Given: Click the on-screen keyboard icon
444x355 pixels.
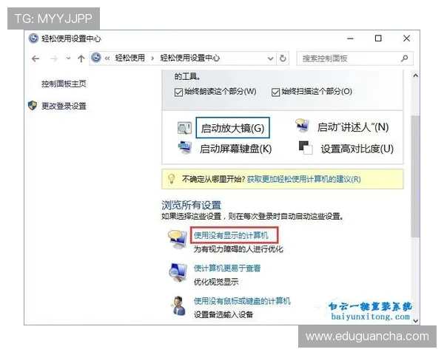Looking at the screenshot, I should 185,147.
